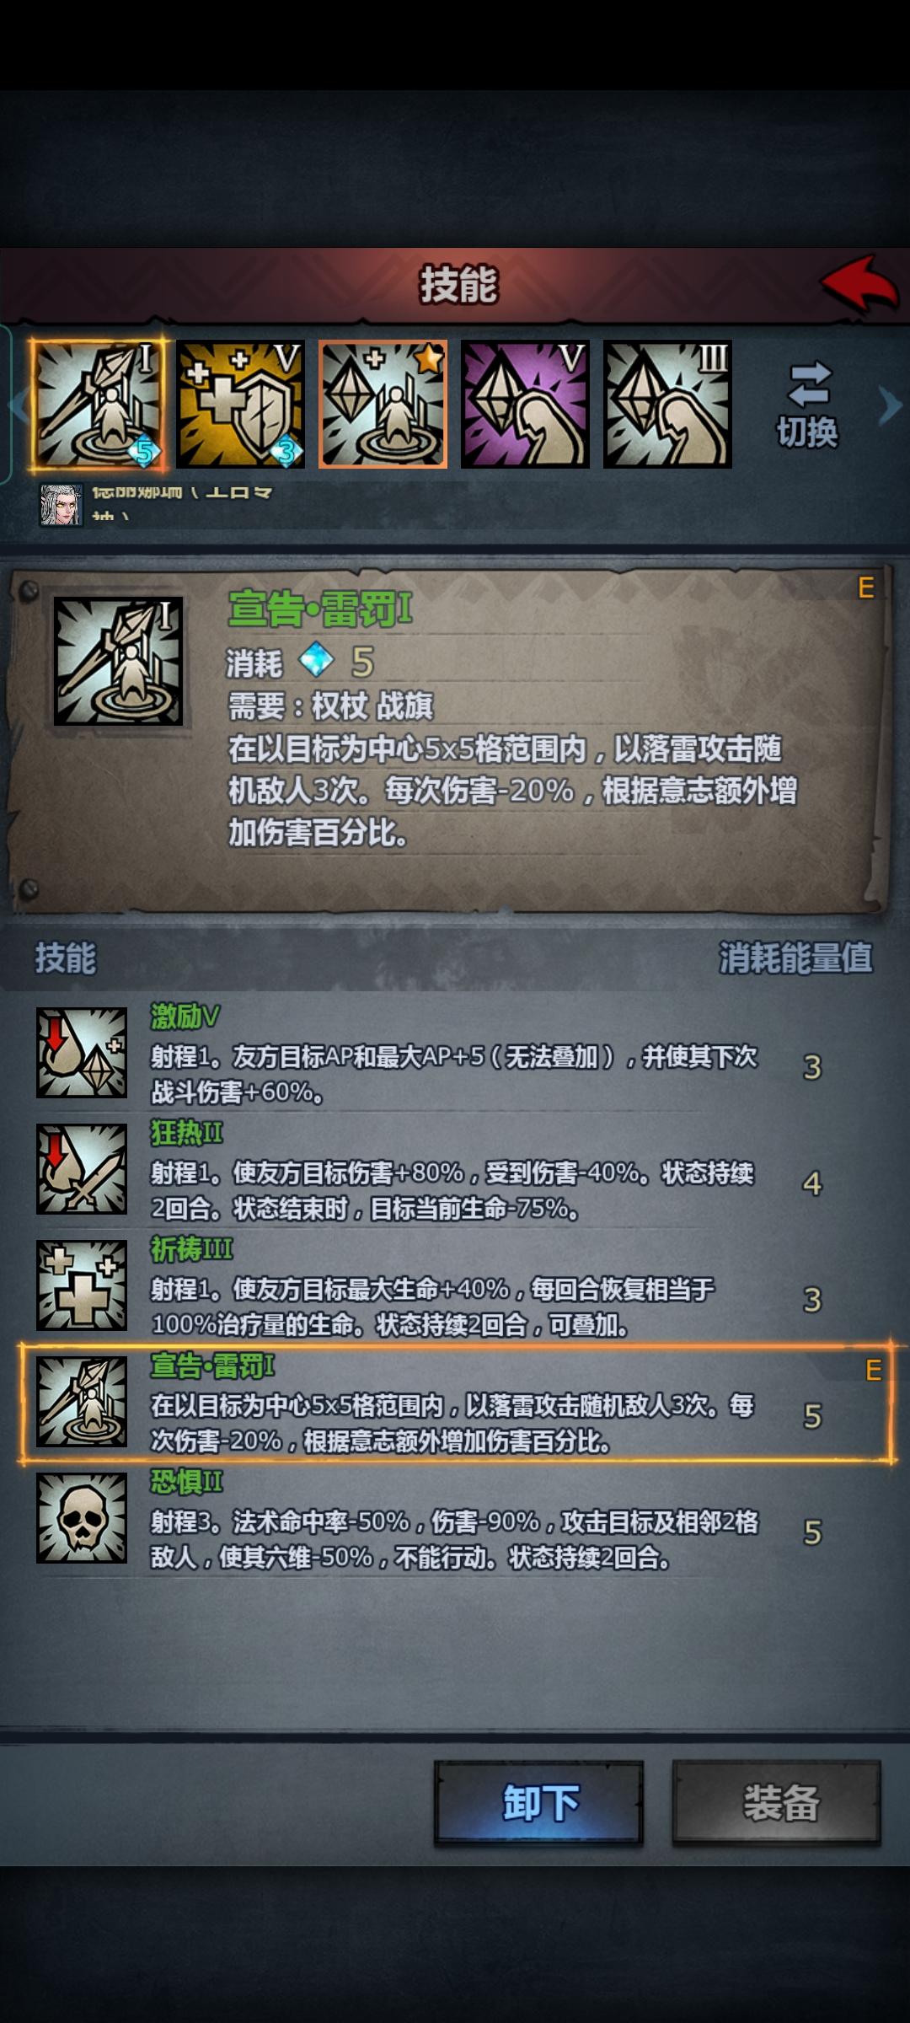This screenshot has height=2023, width=910.
Task: Go back using the red arrow
Action: [x=859, y=284]
